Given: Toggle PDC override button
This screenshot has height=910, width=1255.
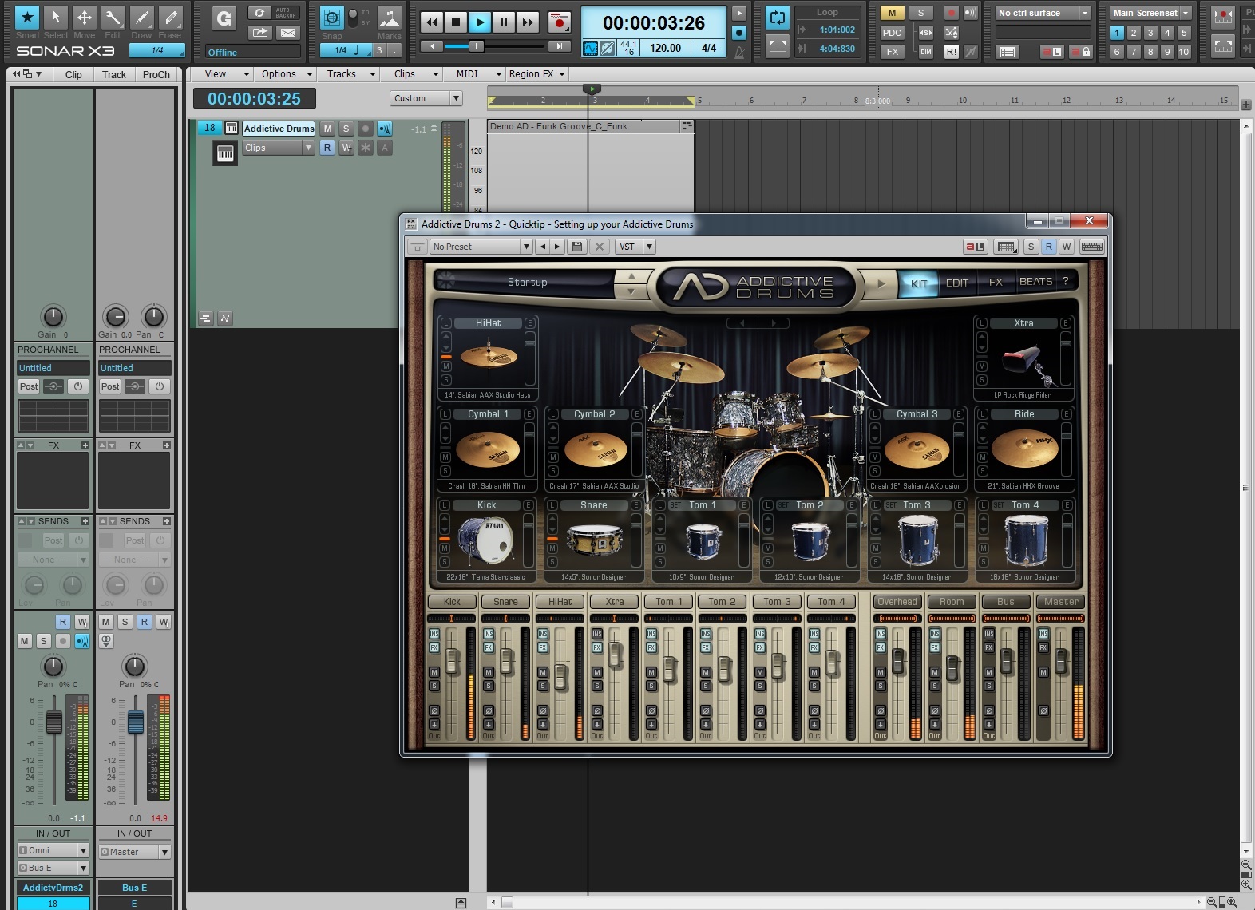Looking at the screenshot, I should click(x=892, y=33).
